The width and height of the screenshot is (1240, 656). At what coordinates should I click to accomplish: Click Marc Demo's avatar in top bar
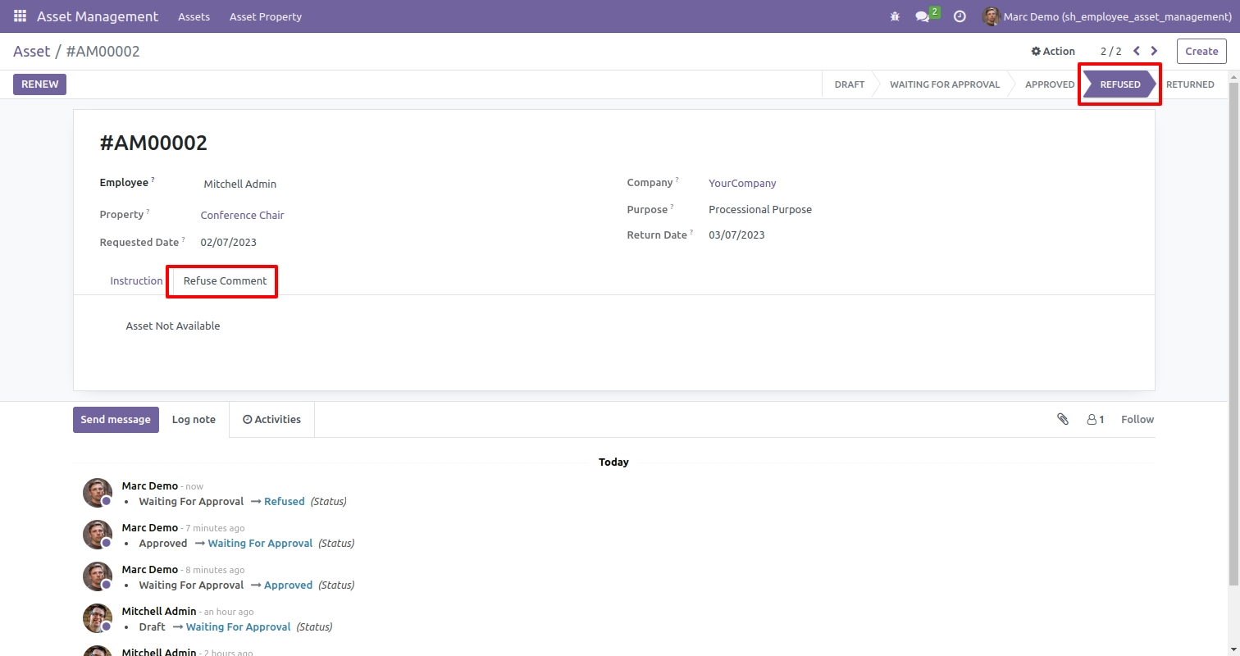(991, 16)
